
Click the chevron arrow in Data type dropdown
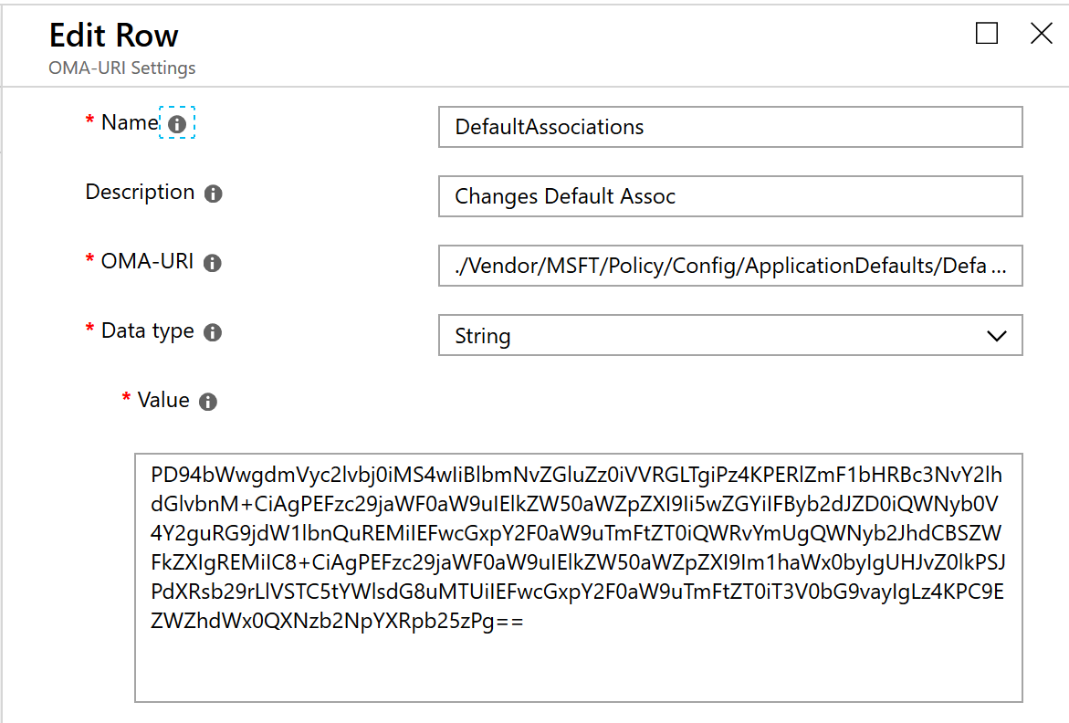[x=996, y=335]
